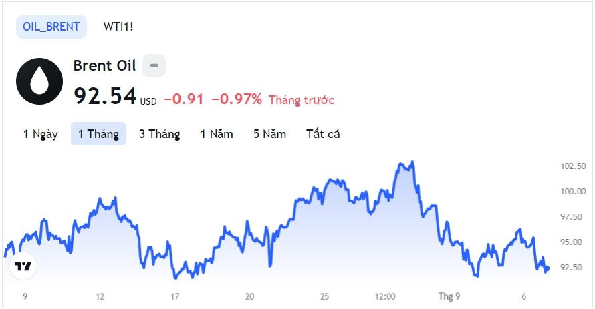Click the 100.00 price axis label

(x=574, y=192)
